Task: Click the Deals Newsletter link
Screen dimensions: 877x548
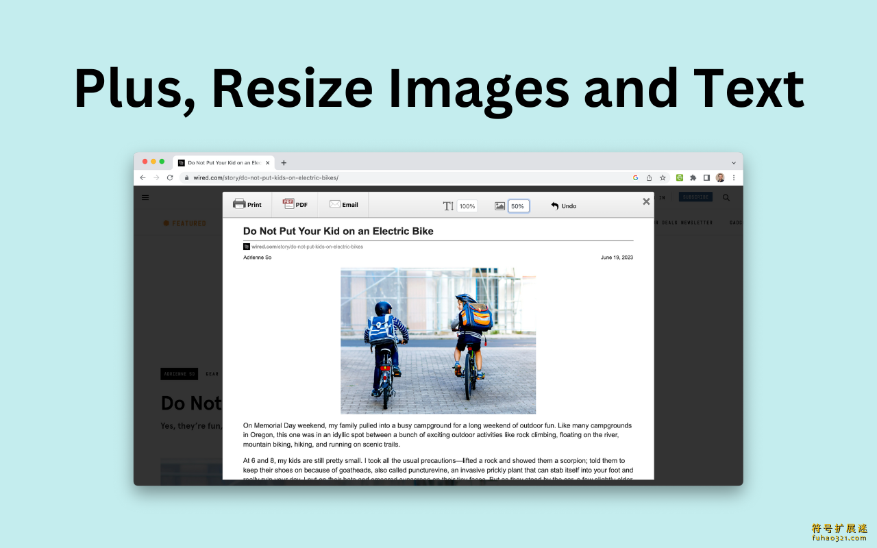Action: (x=684, y=223)
